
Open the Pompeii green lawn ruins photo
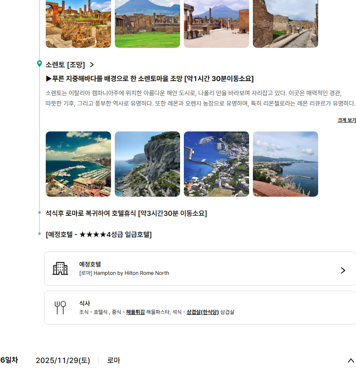(147, 24)
